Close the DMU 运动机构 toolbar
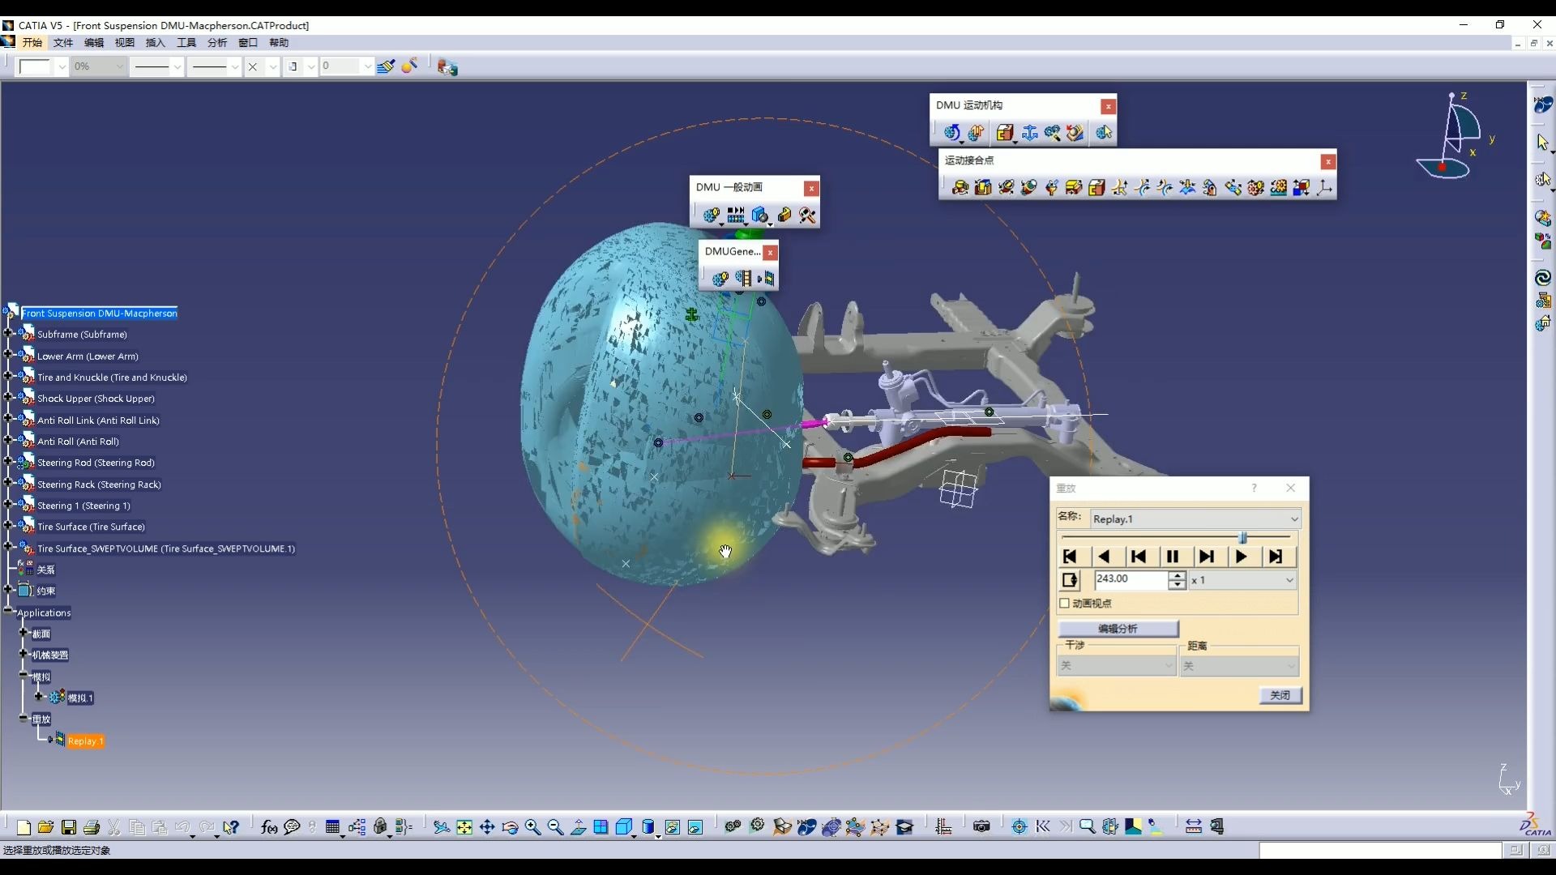Screen dimensions: 1556x875 1108,106
